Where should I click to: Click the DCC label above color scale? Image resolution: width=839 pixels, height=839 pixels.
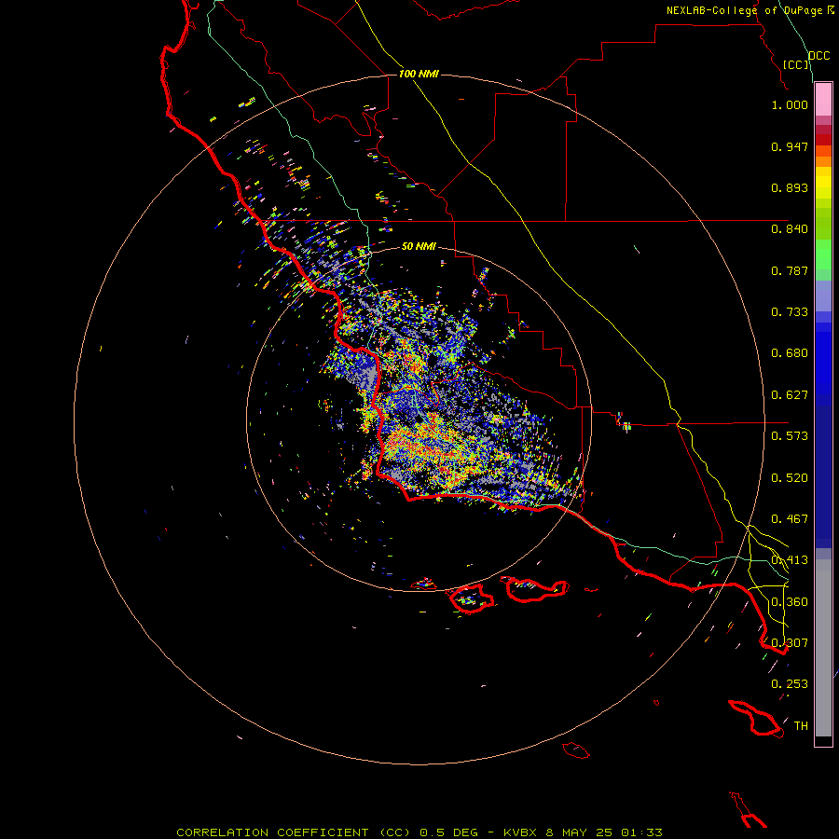click(x=818, y=56)
